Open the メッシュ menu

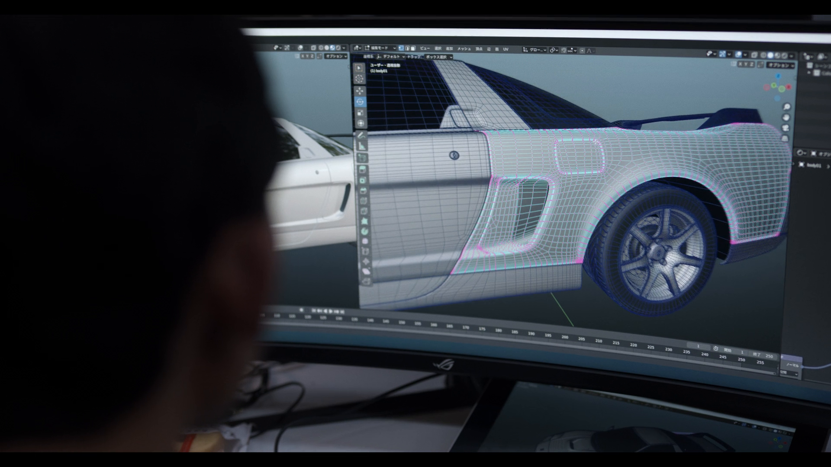click(464, 49)
